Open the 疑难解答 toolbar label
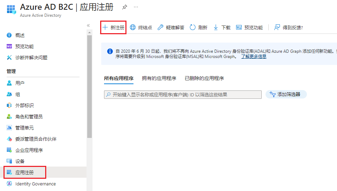 [x=175, y=28]
